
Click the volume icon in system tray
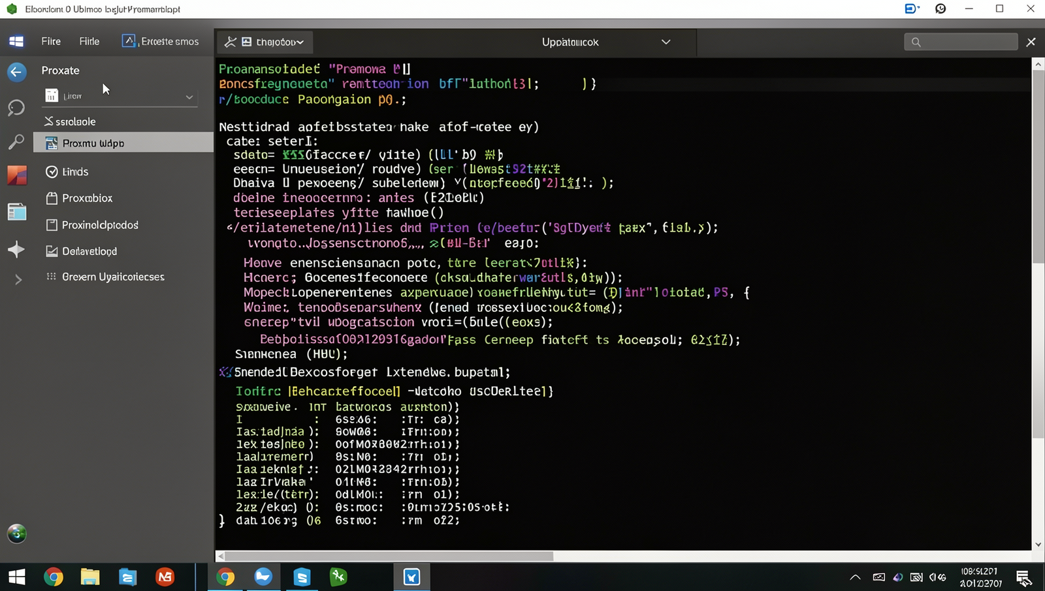[937, 577]
